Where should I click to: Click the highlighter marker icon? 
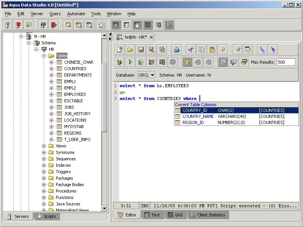(237, 50)
